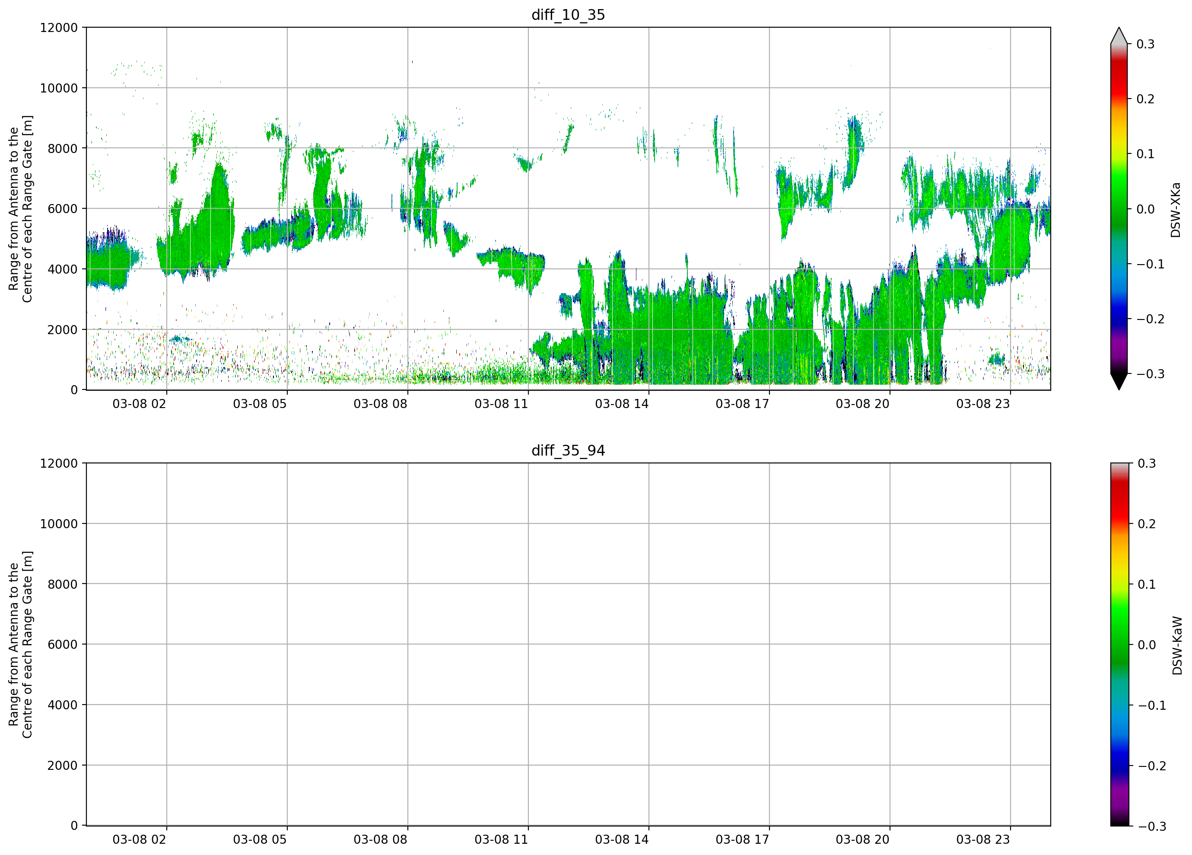Select the DSW-KaW colorbar label
Image resolution: width=1192 pixels, height=855 pixels.
click(x=1177, y=645)
